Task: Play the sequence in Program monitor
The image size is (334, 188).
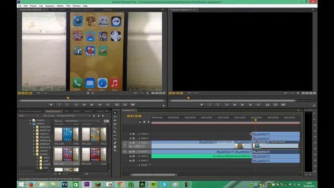Action: [x=242, y=104]
